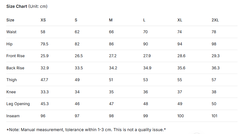Select the Front Rise row label
The height and width of the screenshot is (134, 243).
coord(16,56)
